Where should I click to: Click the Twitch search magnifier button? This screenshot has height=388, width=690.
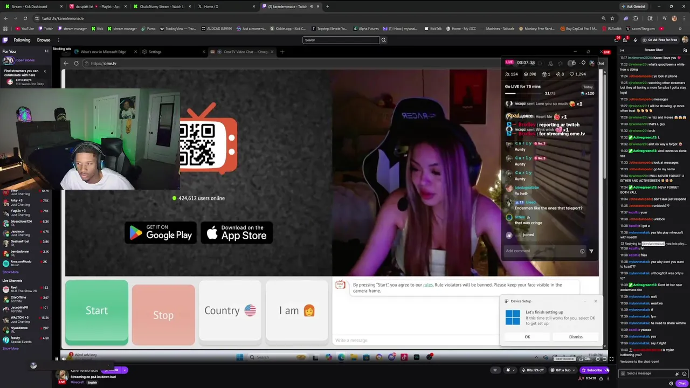[383, 40]
